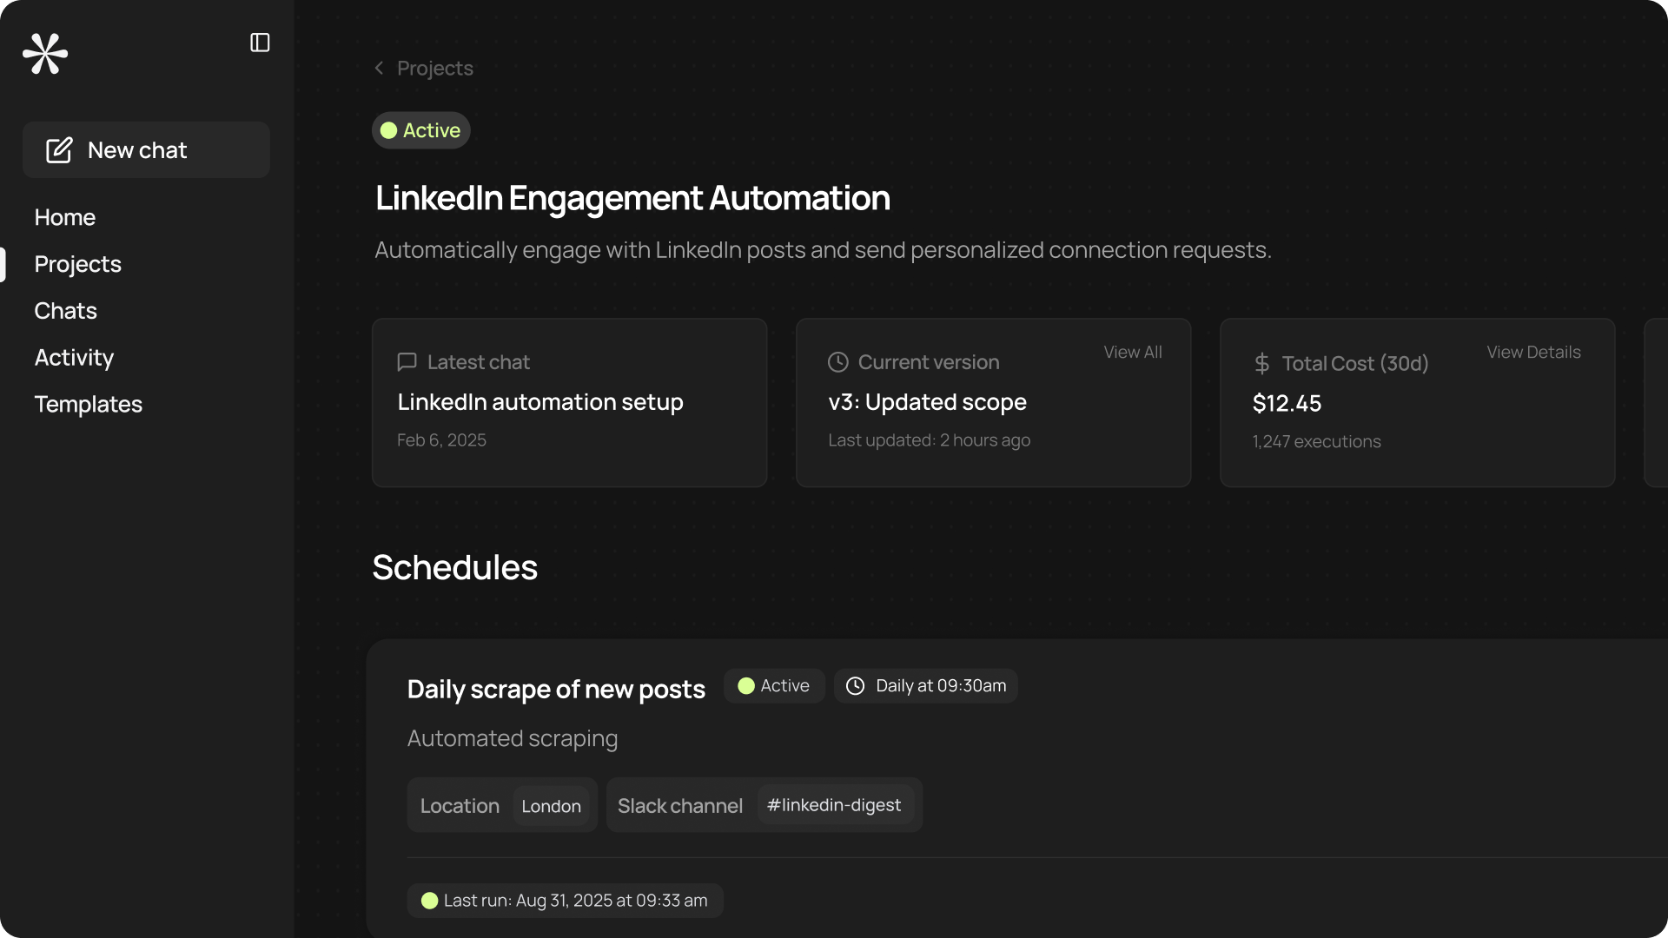
Task: Click View Details on Total Cost card
Action: pos(1532,352)
